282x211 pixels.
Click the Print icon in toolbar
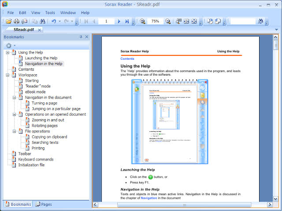(x=17, y=22)
